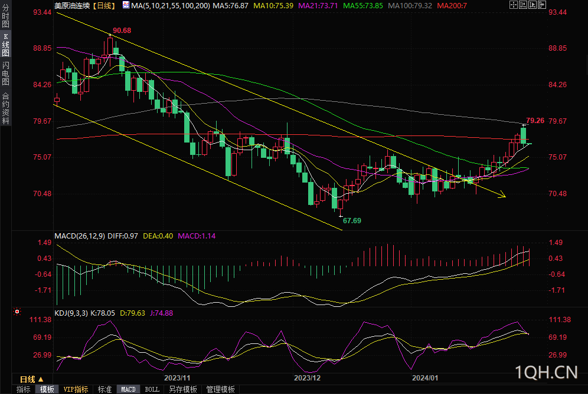Click the panel export arrow icon

pos(542,5)
